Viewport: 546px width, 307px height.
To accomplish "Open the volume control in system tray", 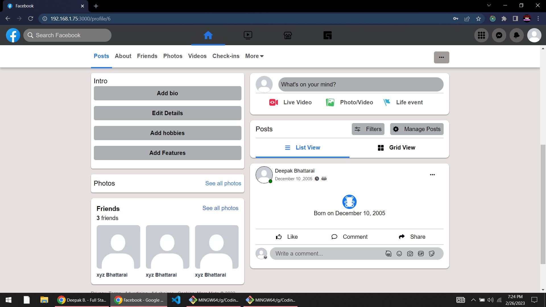I will point(490,300).
